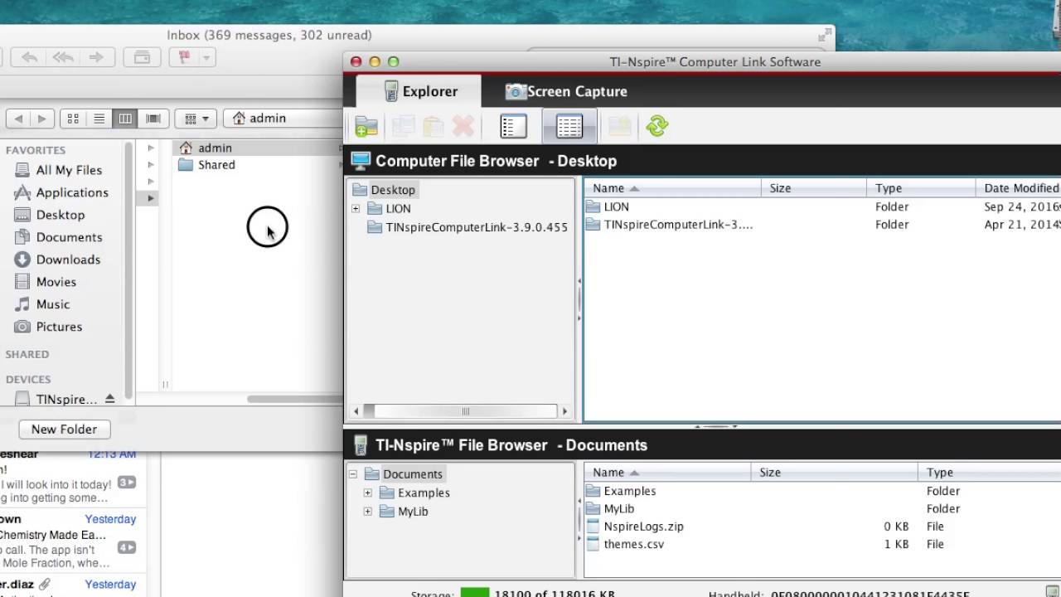Select Shared folder in Finder column
1061x597 pixels.
(257, 165)
